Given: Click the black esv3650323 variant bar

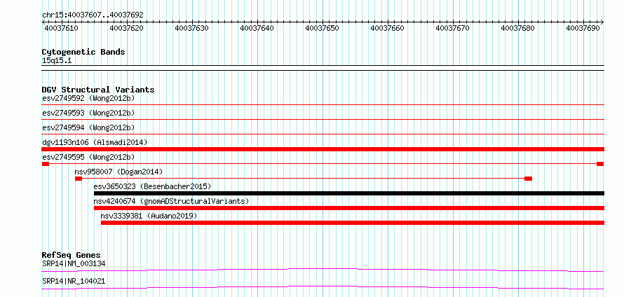Looking at the screenshot, I should tap(349, 193).
